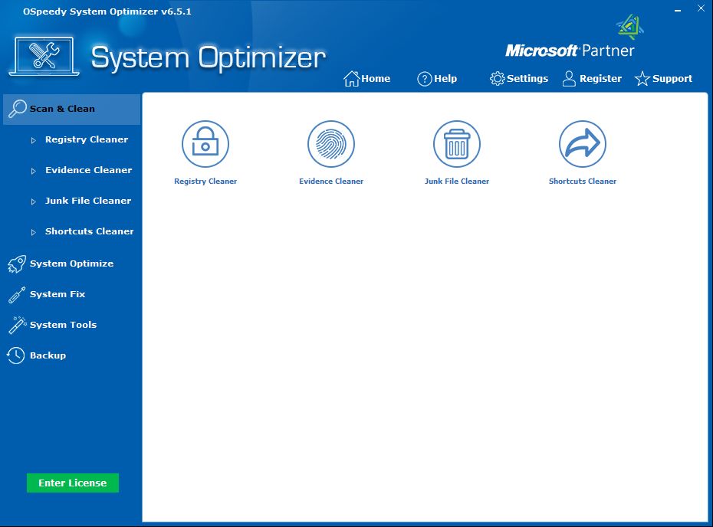This screenshot has width=713, height=527.
Task: Click the Junk File Cleaner label in main panel
Action: tap(457, 182)
